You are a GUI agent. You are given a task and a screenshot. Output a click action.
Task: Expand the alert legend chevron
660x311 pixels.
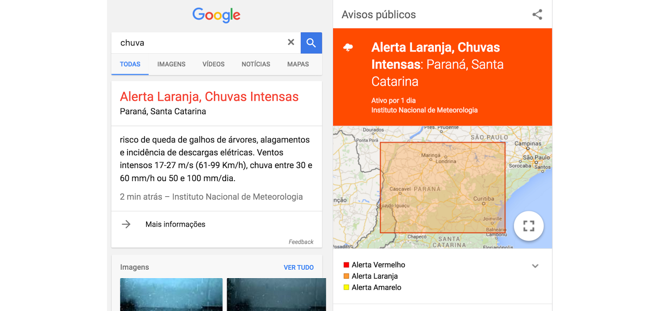535,266
